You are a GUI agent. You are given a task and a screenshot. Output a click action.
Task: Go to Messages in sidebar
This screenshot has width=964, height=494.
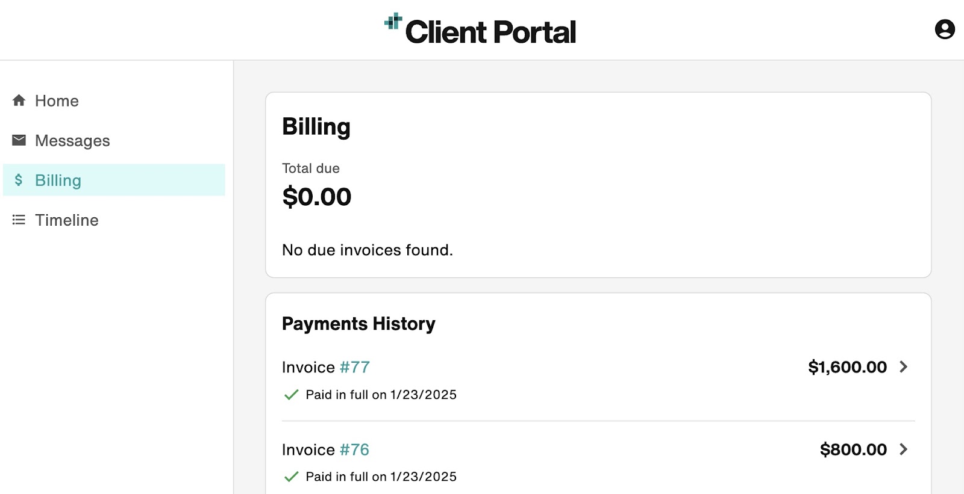(72, 140)
